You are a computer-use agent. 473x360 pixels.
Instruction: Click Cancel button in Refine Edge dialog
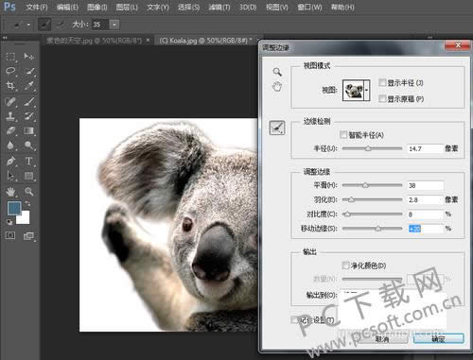pos(382,339)
